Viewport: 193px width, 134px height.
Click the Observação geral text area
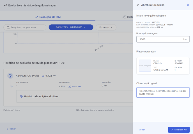click(x=163, y=93)
